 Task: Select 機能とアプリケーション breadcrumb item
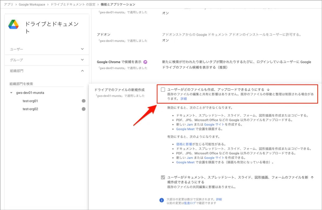[x=118, y=4]
